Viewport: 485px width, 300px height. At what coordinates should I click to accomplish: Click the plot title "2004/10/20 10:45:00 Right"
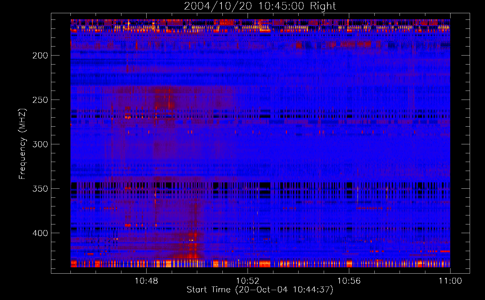click(260, 6)
